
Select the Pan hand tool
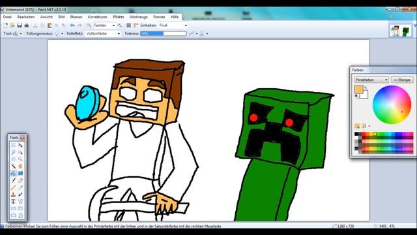[20, 166]
